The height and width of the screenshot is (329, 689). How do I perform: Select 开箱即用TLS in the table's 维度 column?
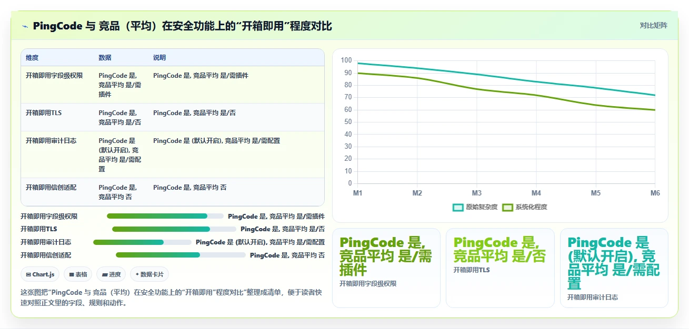[44, 113]
